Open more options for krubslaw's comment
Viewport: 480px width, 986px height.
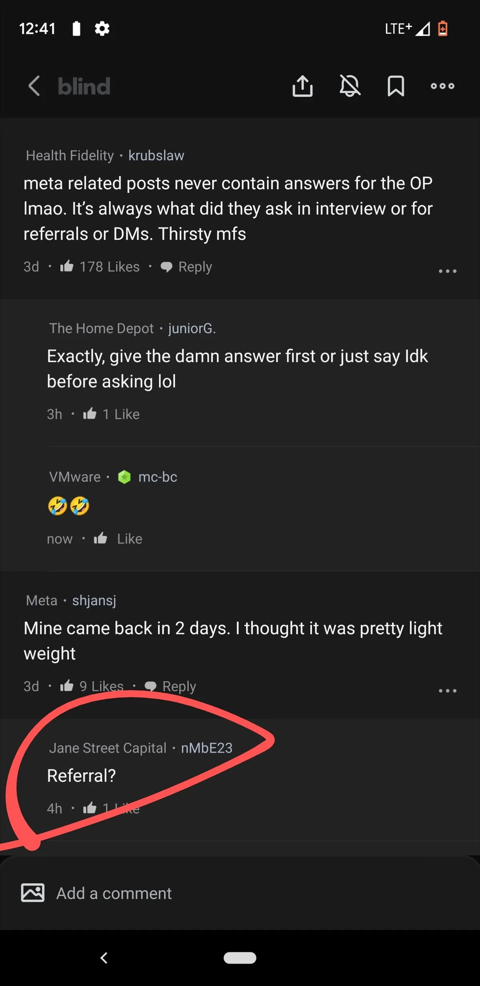pyautogui.click(x=447, y=271)
